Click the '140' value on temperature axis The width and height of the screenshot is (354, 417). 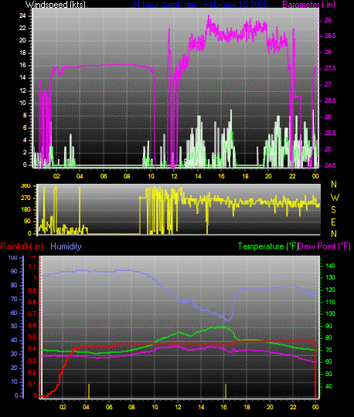330,266
